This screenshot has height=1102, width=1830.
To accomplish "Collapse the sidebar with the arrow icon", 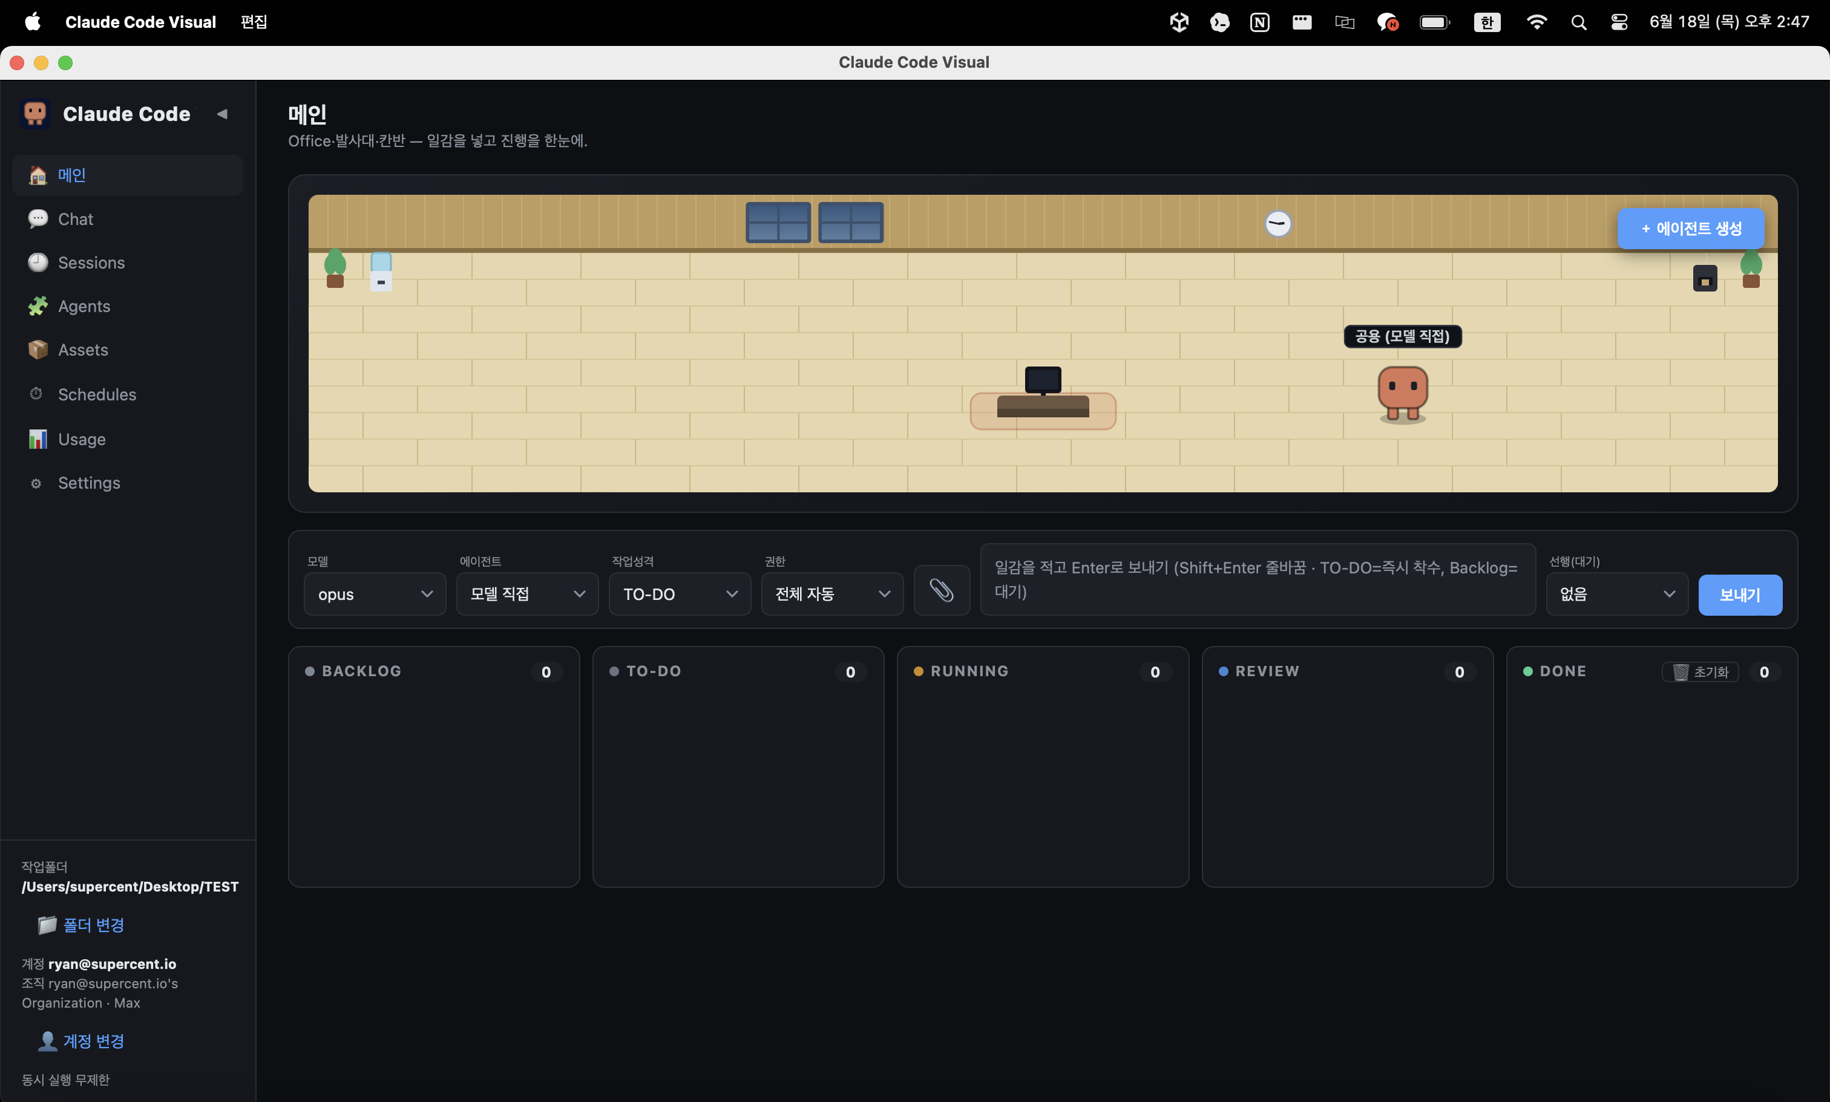I will 222,114.
